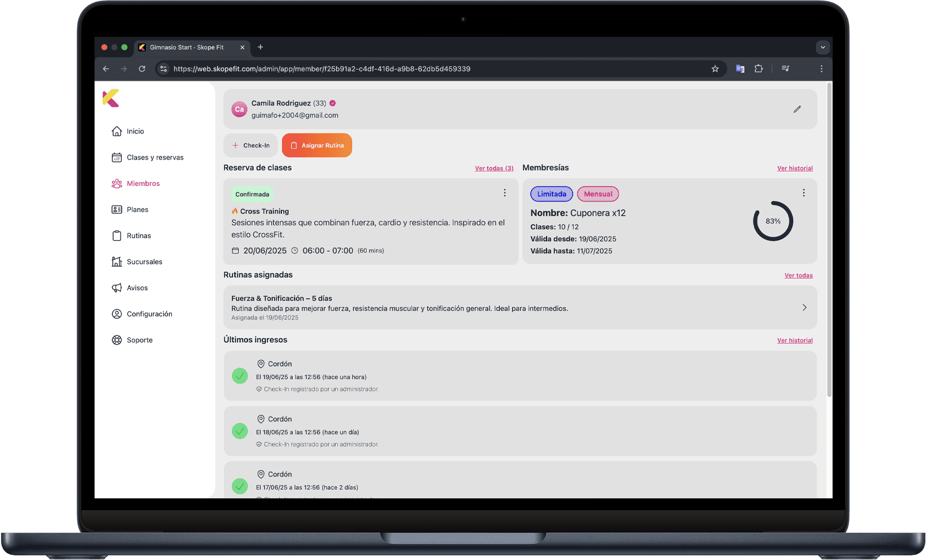Open the Cross Training reservation options menu
The image size is (926, 560).
[x=505, y=192]
